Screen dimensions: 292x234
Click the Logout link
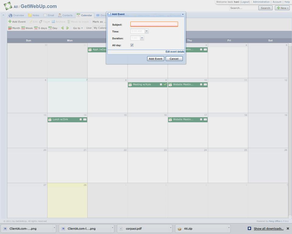[245, 2]
